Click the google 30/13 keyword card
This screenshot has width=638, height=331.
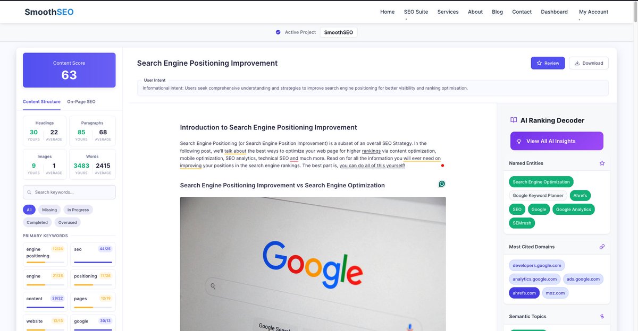(93, 323)
